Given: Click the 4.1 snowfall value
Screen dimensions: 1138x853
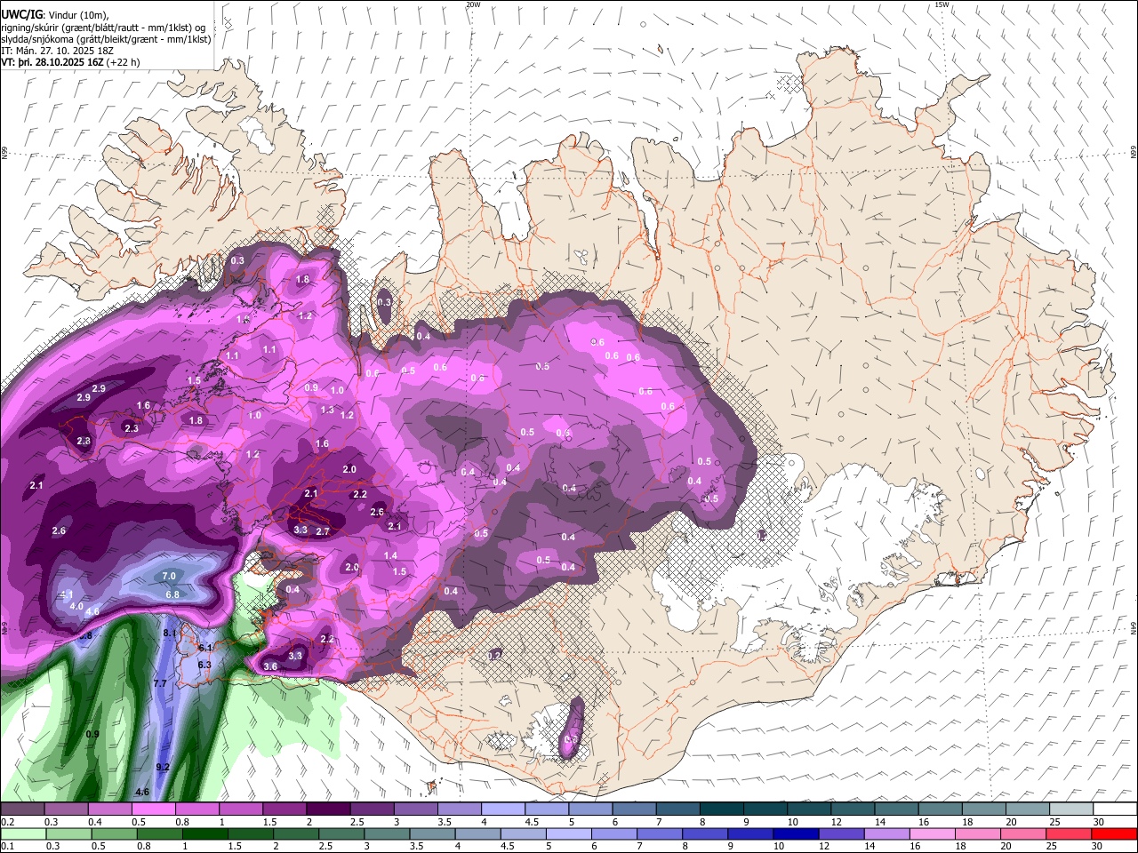Looking at the screenshot, I should pyautogui.click(x=67, y=594).
